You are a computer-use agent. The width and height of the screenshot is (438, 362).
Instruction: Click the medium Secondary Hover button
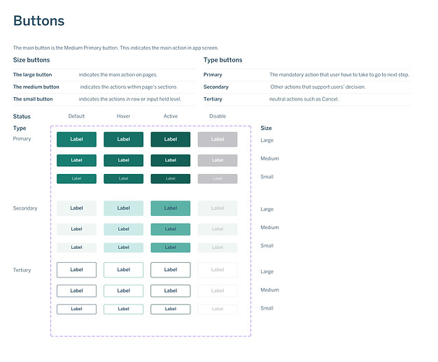pos(123,229)
